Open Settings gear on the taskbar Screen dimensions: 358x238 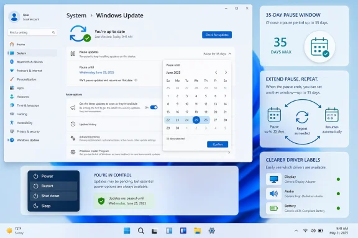(212, 231)
